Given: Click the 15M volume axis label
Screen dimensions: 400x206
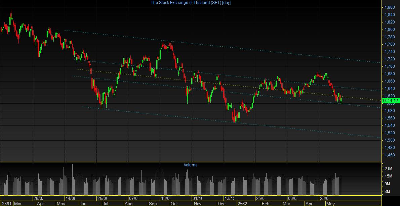Looking at the screenshot, I should click(x=388, y=176).
